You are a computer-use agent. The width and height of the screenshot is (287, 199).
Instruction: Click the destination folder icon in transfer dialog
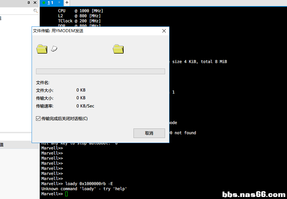coord(118,49)
